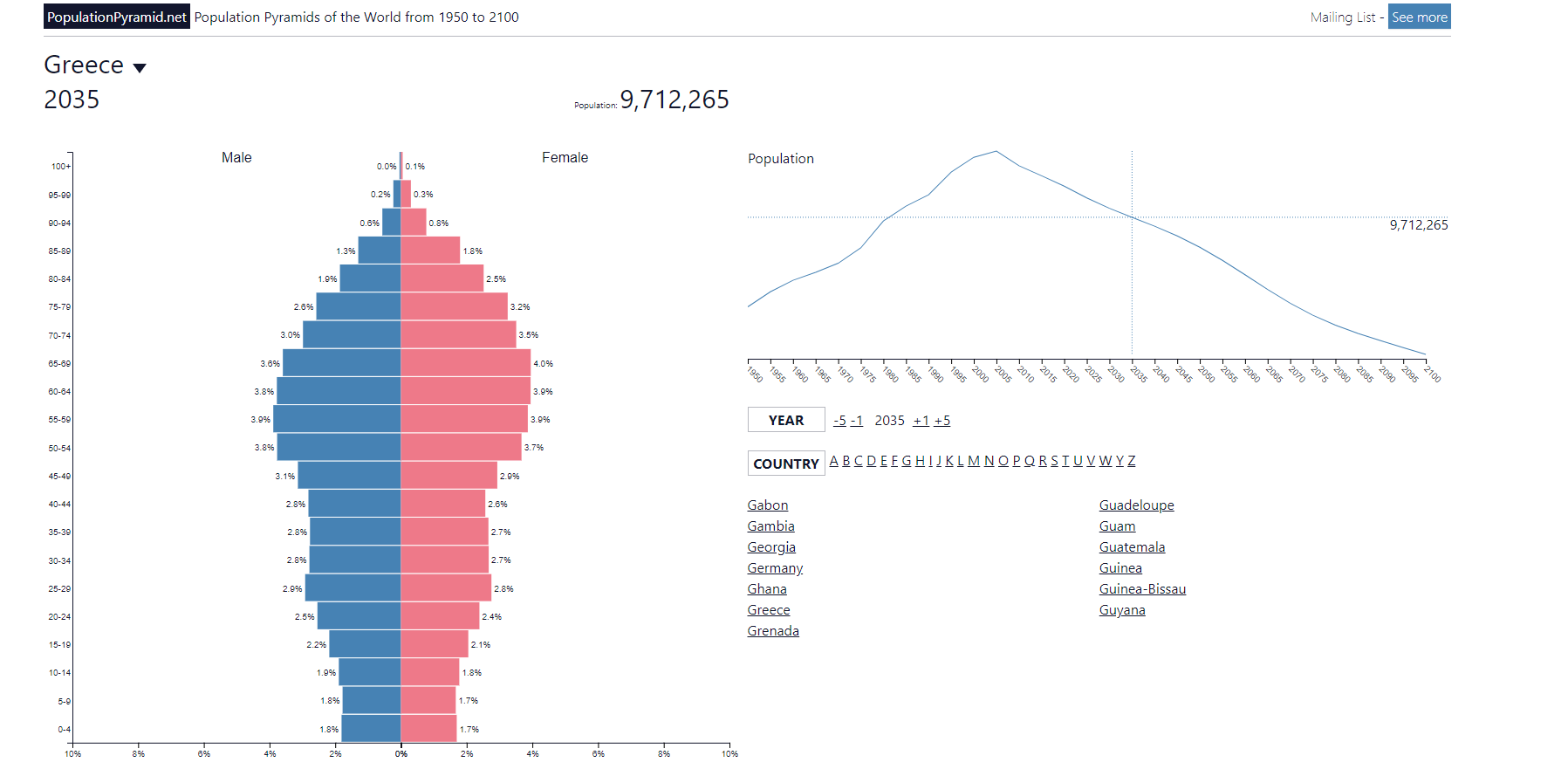
Task: Select letter B in country index
Action: 846,461
